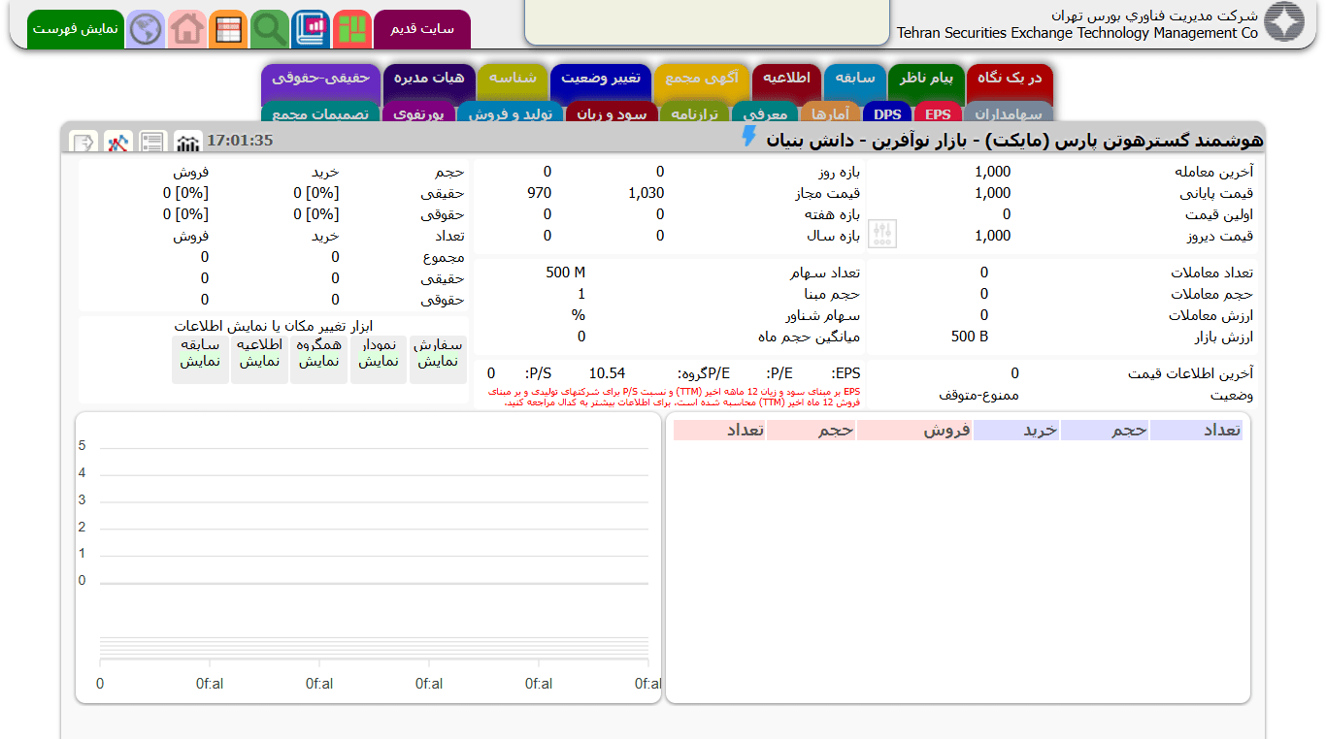Click the سایت قدیم button
This screenshot has width=1326, height=739.
click(422, 29)
